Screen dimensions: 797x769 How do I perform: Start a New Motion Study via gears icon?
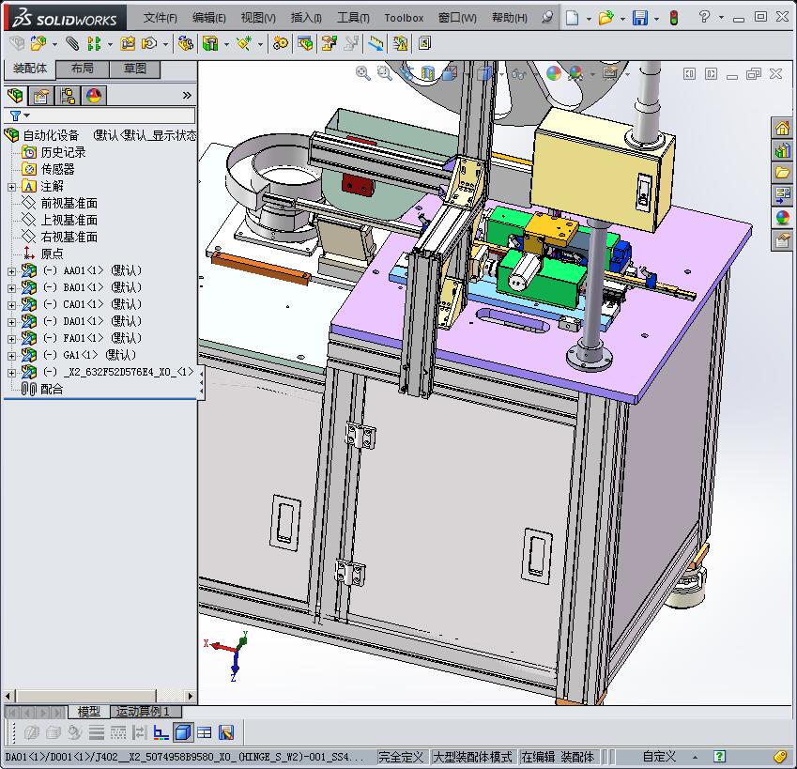coord(280,44)
